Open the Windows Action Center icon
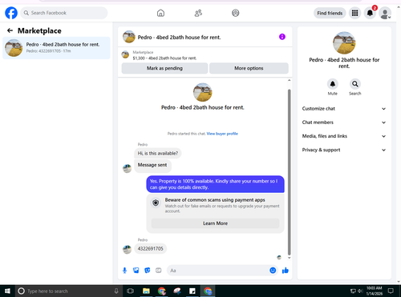This screenshot has height=297, width=401. 391,291
